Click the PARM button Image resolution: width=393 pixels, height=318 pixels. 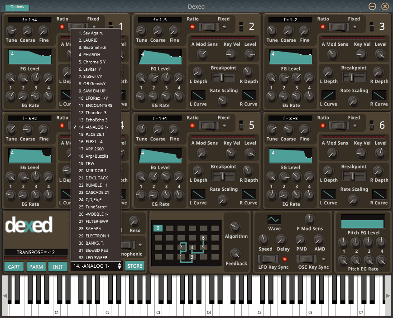pos(36,267)
